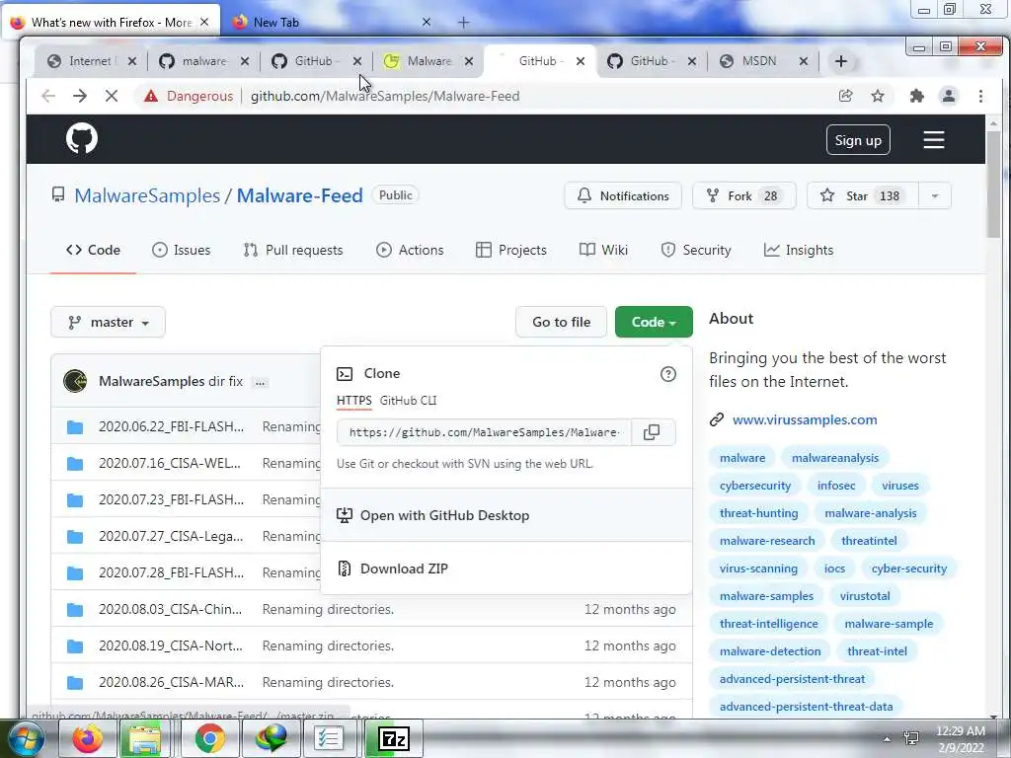Open MalwareSamples avatar in commit row
Screen dimensions: 1011x758
75,381
